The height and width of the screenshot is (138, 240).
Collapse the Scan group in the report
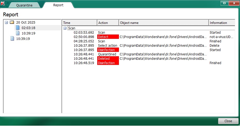65,28
